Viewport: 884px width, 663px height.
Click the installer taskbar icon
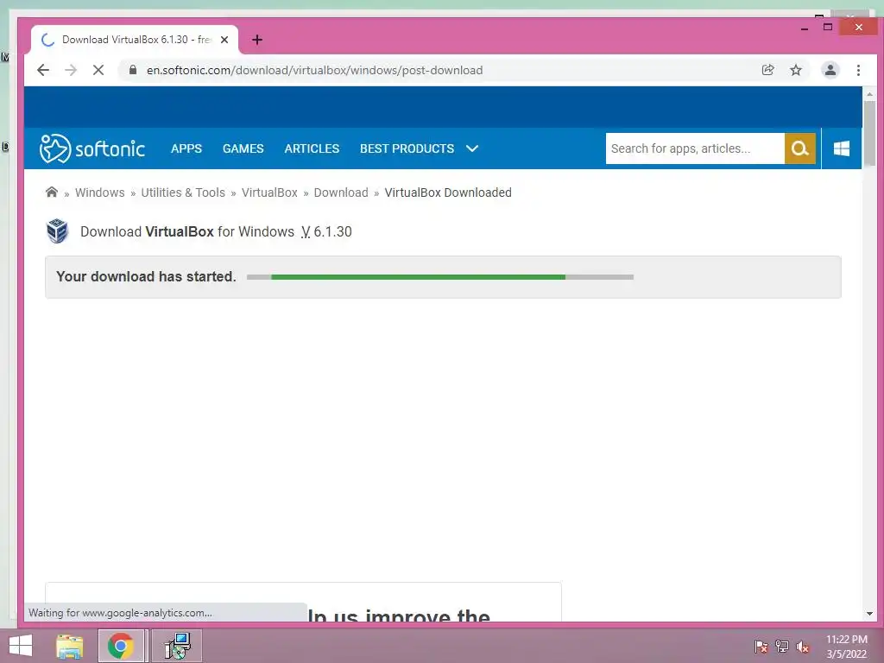177,646
